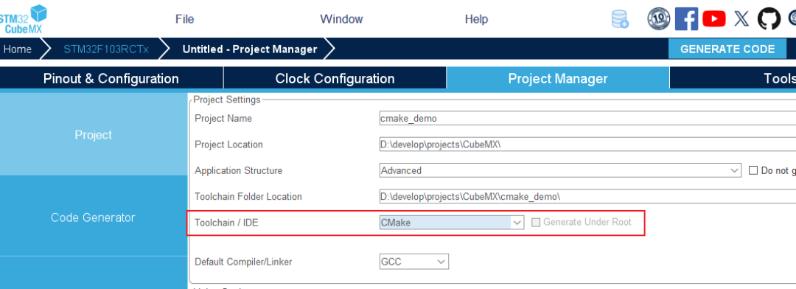The image size is (796, 289).
Task: Open the Window menu
Action: (x=341, y=19)
